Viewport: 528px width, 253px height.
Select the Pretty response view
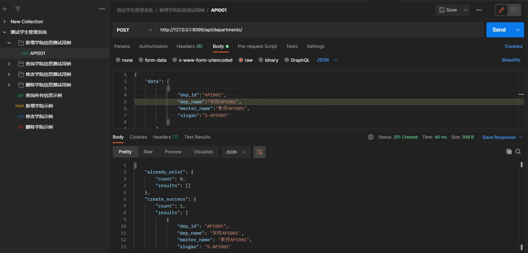click(125, 152)
